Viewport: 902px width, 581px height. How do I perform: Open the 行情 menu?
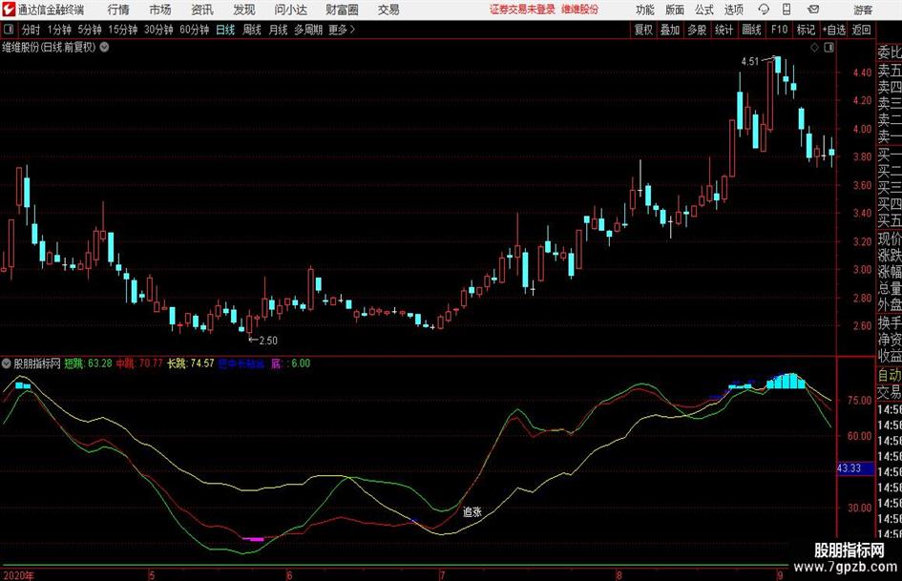(118, 10)
